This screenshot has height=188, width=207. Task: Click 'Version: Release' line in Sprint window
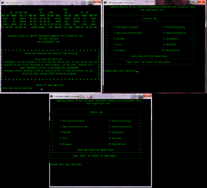(x=48, y=39)
